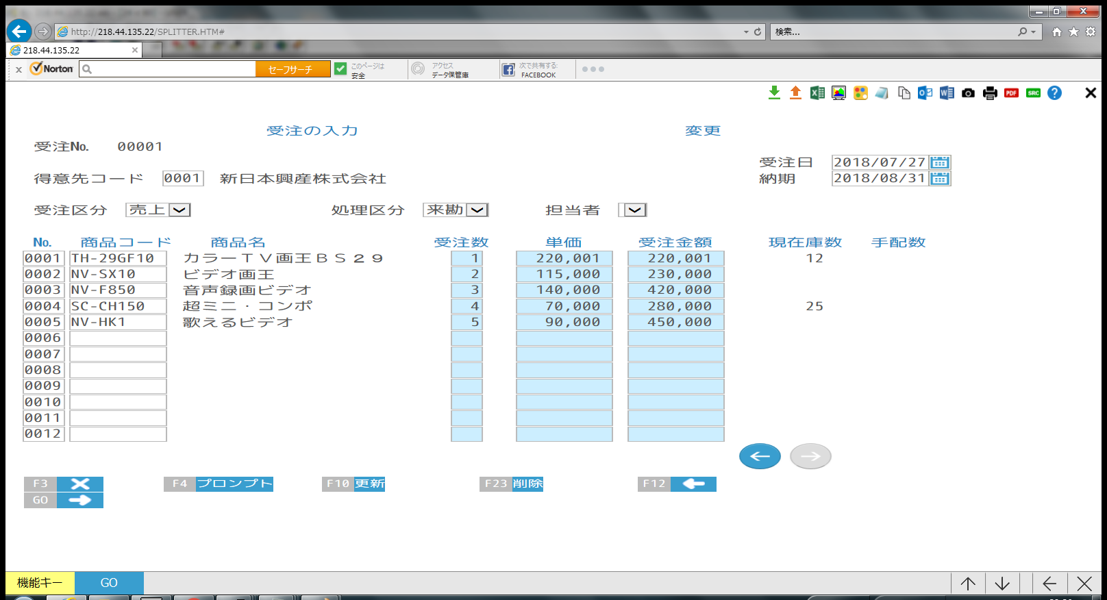Image resolution: width=1107 pixels, height=600 pixels.
Task: Click the Word export icon
Action: (x=947, y=93)
